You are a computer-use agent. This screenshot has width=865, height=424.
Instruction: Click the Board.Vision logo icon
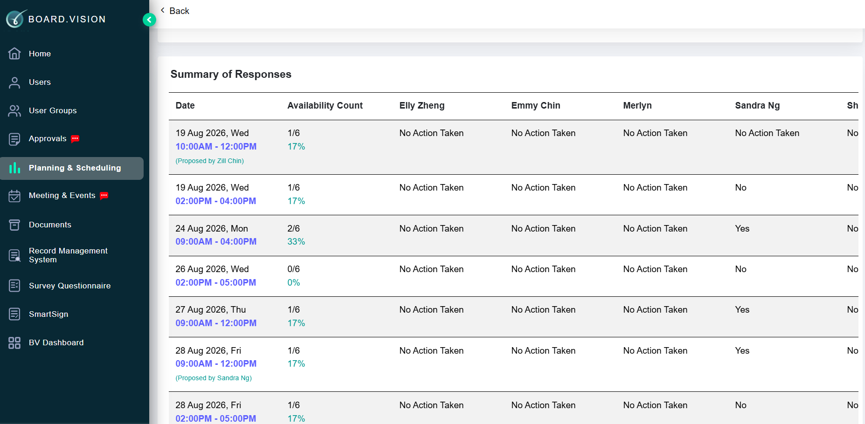tap(16, 19)
